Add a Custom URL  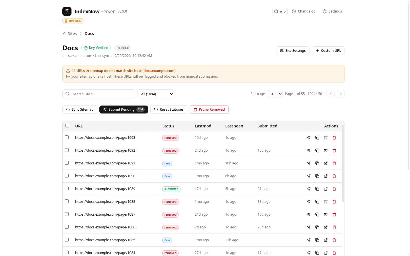pyautogui.click(x=328, y=51)
